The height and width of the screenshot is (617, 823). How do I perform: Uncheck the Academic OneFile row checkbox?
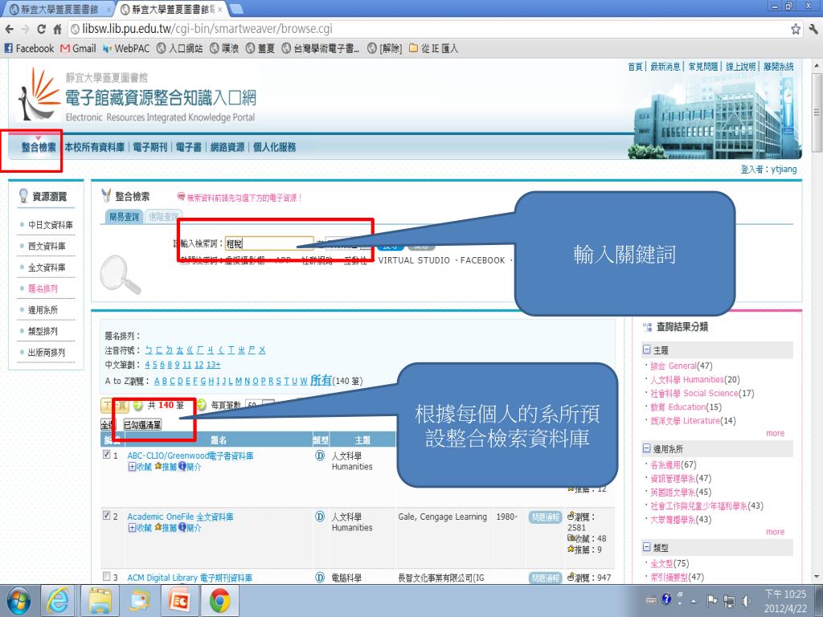[x=107, y=516]
